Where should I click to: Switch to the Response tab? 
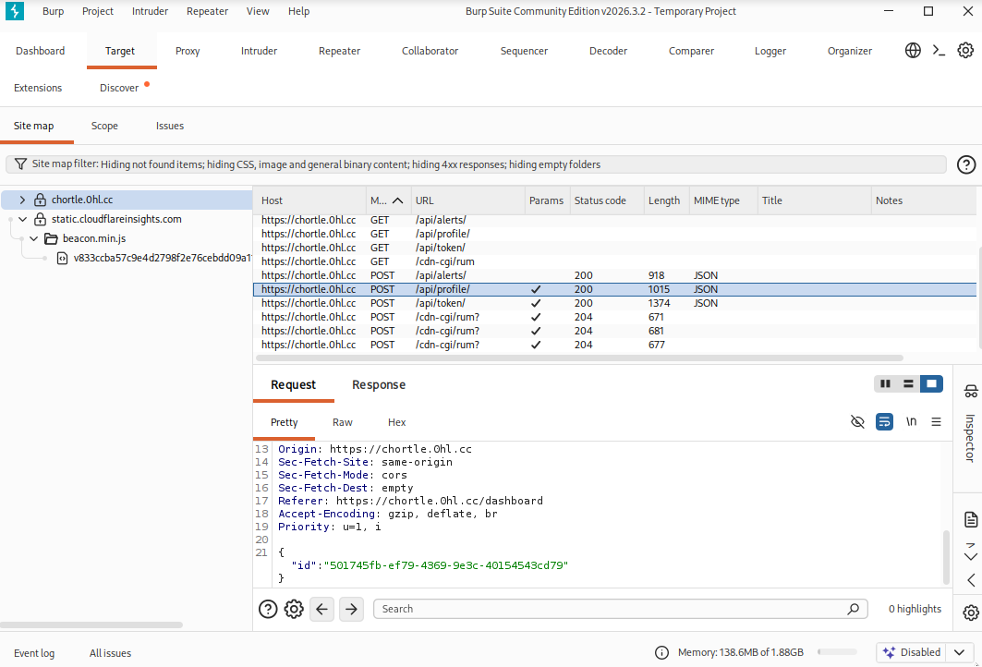[x=378, y=384]
